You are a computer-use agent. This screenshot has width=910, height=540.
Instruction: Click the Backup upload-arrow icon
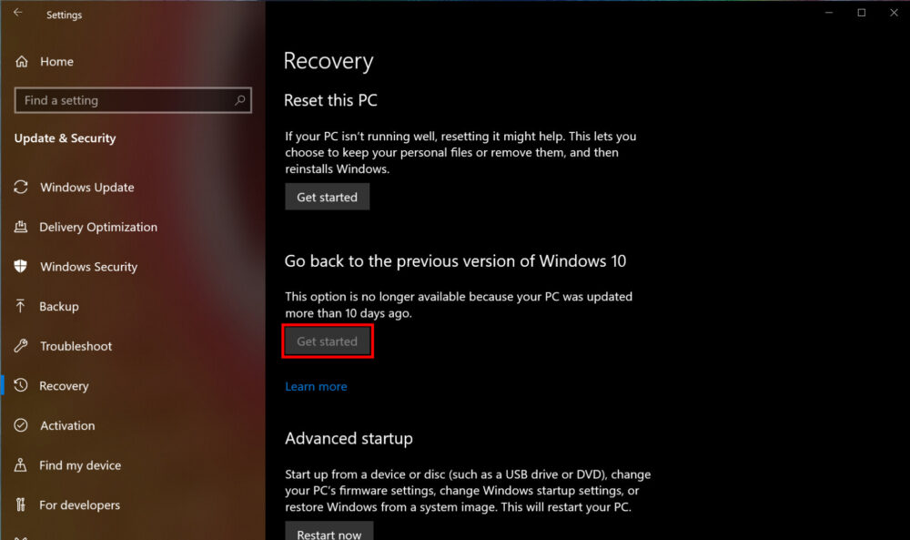click(x=21, y=306)
